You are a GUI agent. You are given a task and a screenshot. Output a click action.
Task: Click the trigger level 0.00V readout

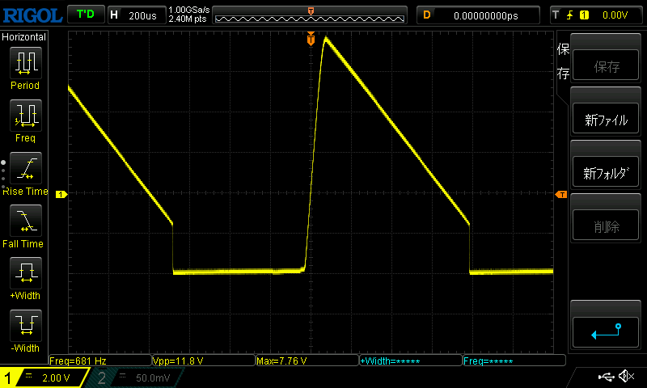[615, 15]
